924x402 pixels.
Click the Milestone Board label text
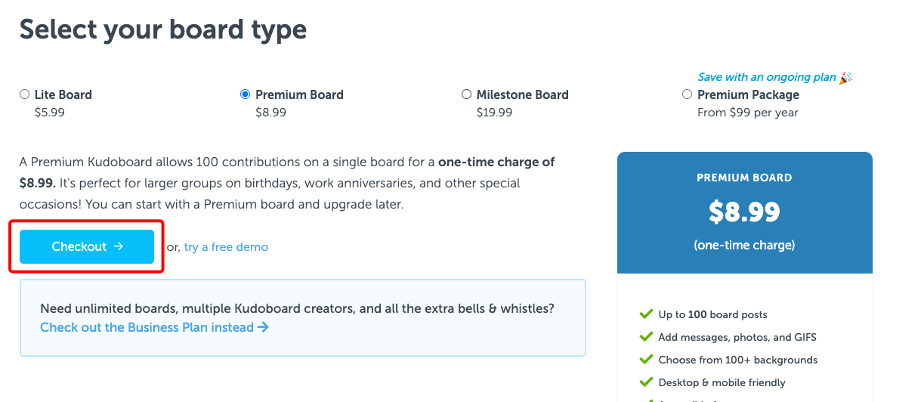point(523,94)
